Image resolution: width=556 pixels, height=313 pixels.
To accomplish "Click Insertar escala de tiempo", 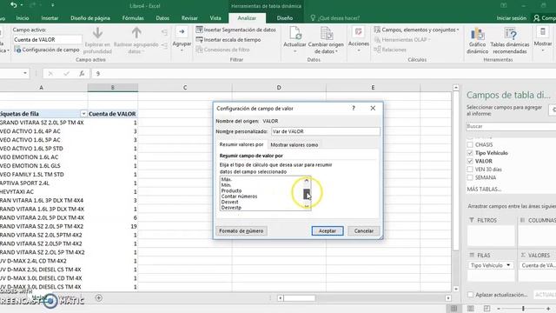I will pyautogui.click(x=228, y=40).
